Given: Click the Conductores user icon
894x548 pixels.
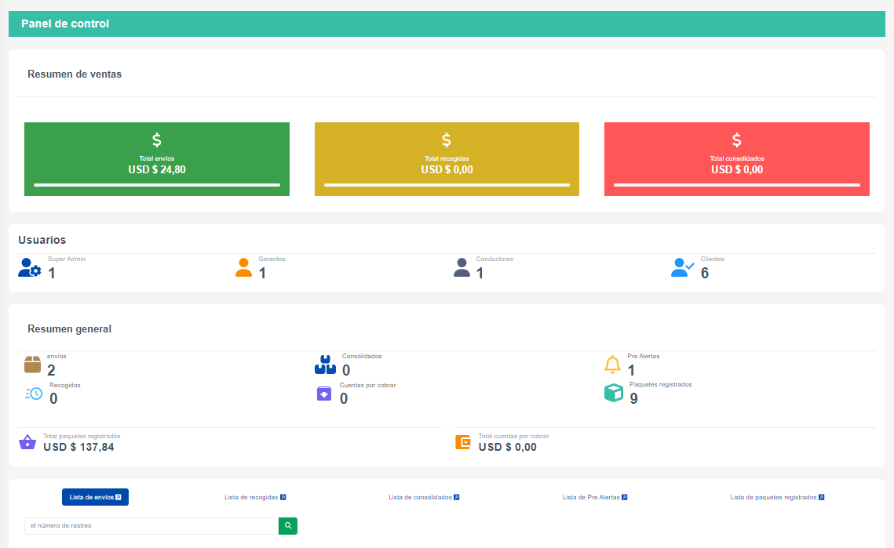Looking at the screenshot, I should click(x=462, y=268).
